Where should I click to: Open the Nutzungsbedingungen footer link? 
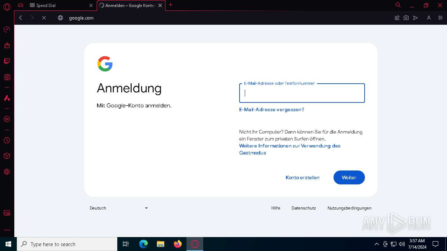pyautogui.click(x=350, y=208)
